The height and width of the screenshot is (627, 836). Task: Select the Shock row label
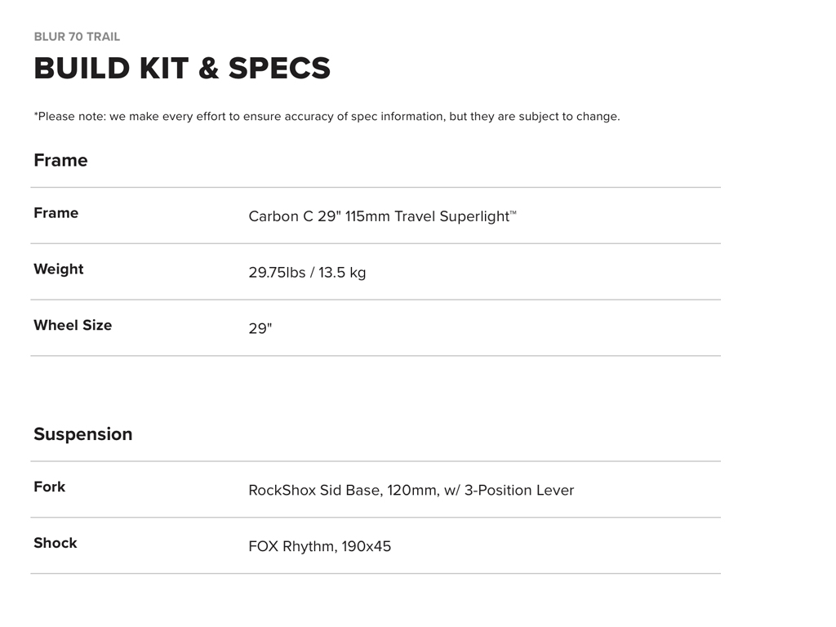click(56, 543)
